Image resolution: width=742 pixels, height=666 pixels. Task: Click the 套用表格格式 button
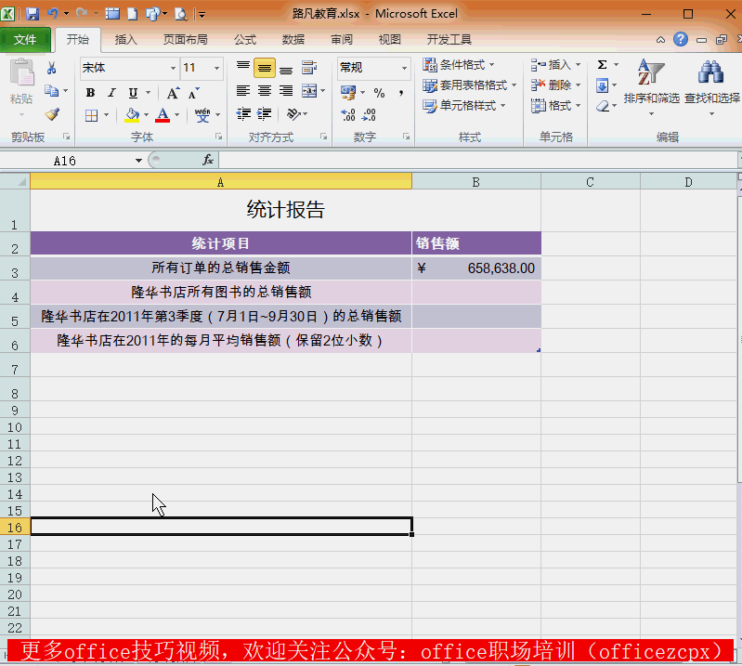[464, 85]
